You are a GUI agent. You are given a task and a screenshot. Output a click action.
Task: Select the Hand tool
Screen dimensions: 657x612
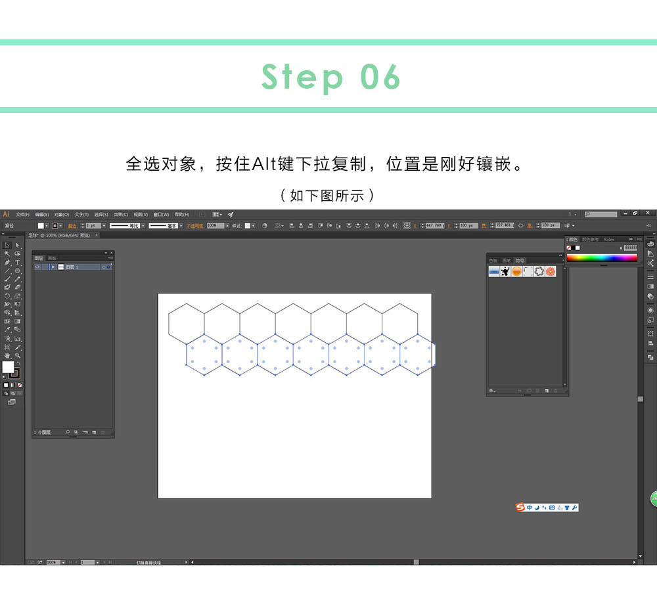coord(7,356)
